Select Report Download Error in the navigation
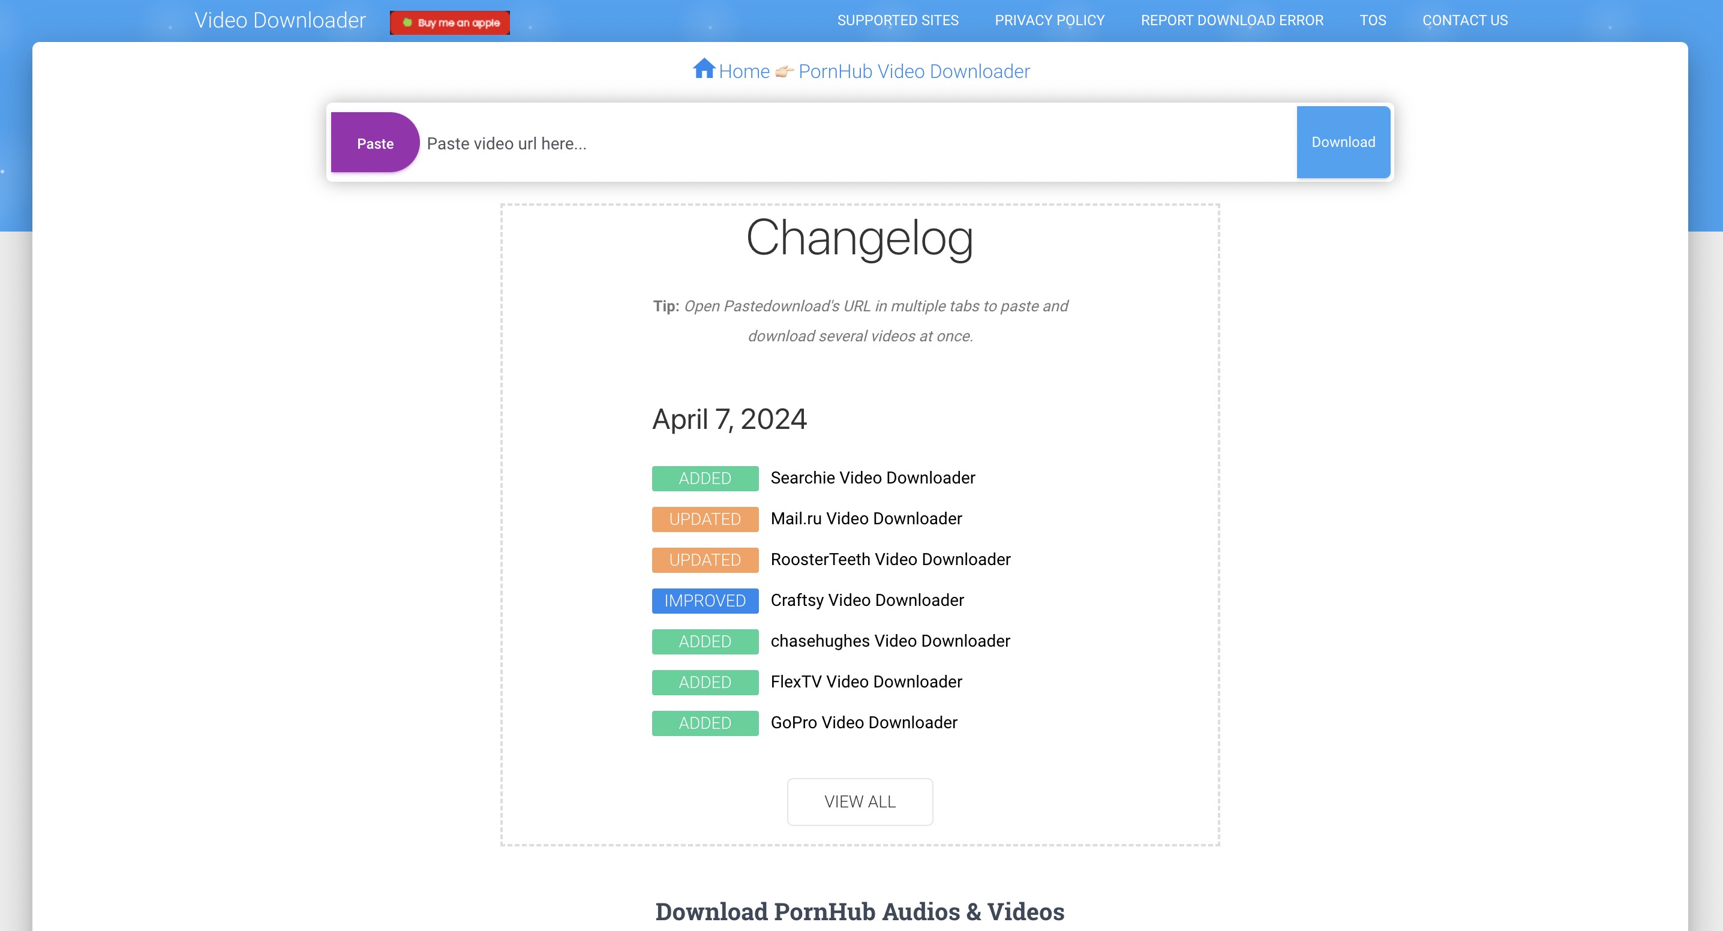 (1232, 20)
